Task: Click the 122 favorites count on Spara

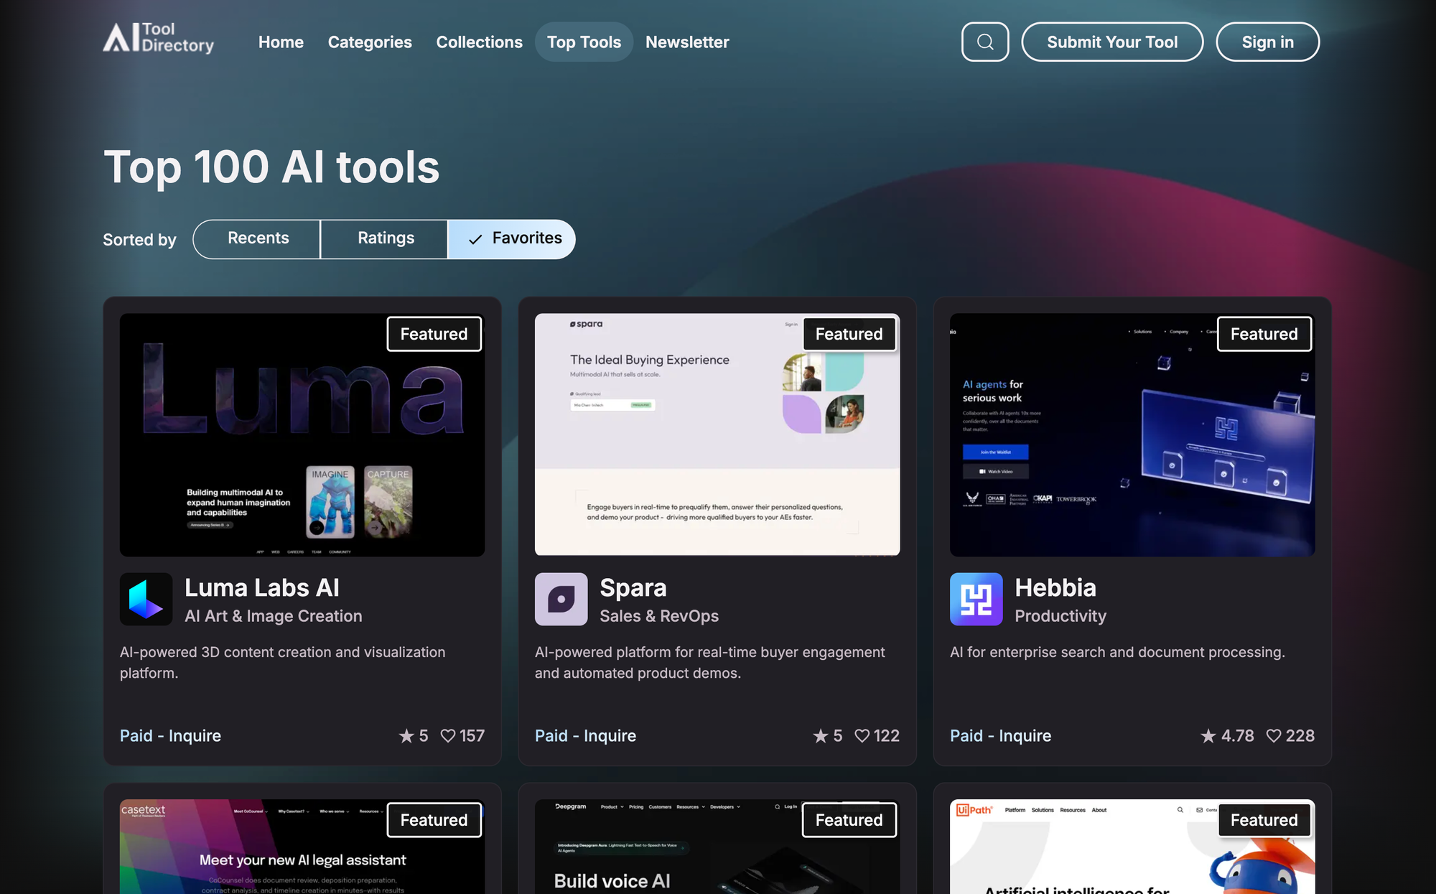Action: pos(887,736)
